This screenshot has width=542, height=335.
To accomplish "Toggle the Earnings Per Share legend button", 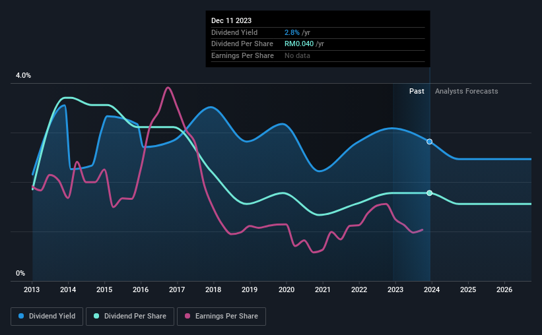I will click(x=221, y=317).
